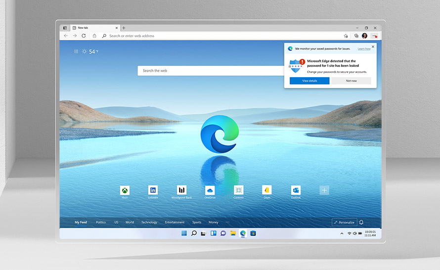Open the taskbar clock 11:11 AM

point(370,233)
